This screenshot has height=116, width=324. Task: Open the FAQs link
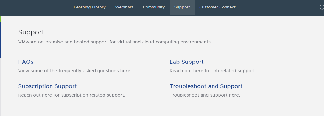[26, 62]
